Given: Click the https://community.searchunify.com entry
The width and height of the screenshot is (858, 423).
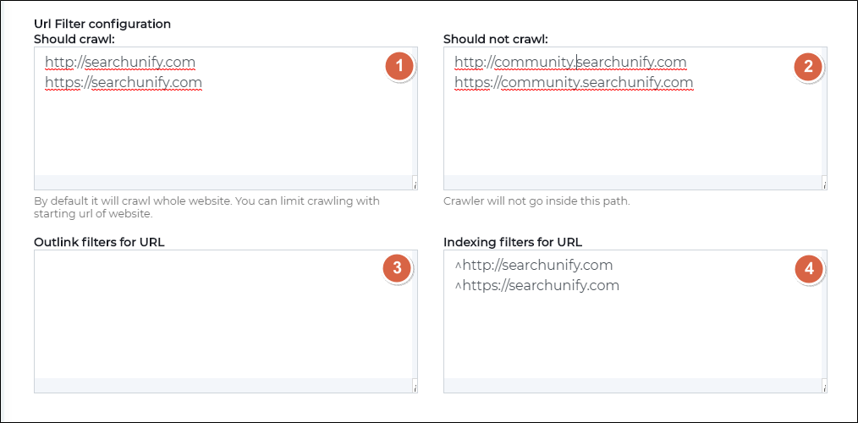Looking at the screenshot, I should point(573,83).
